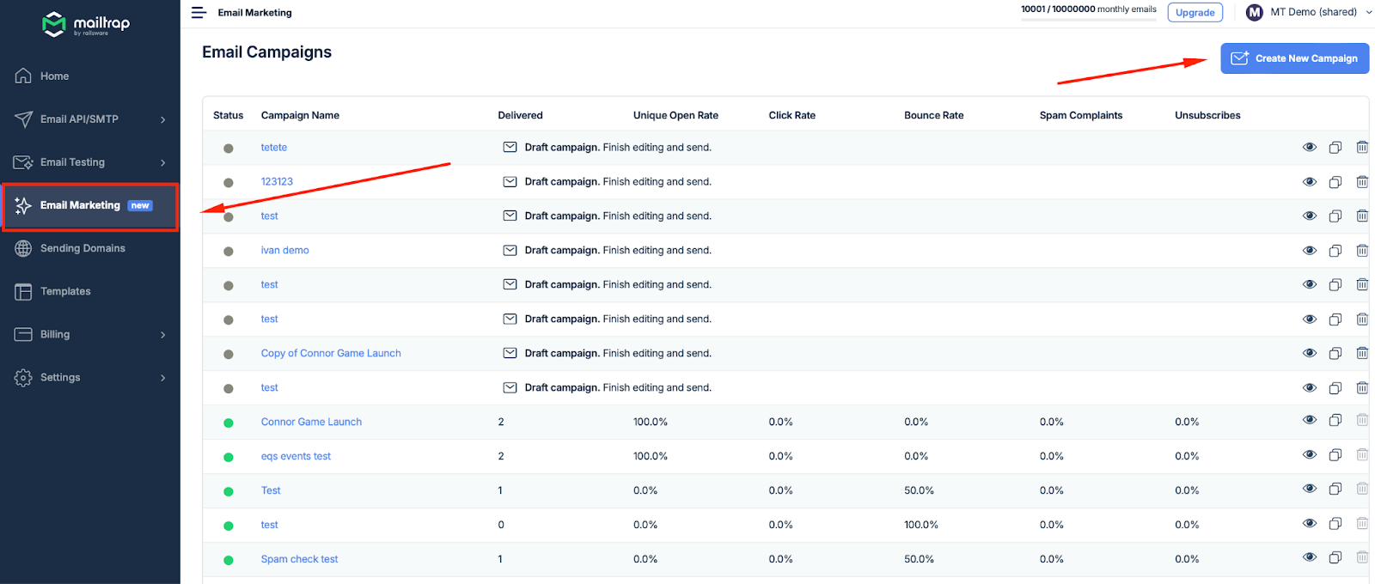Click Create New Campaign button

(x=1294, y=58)
